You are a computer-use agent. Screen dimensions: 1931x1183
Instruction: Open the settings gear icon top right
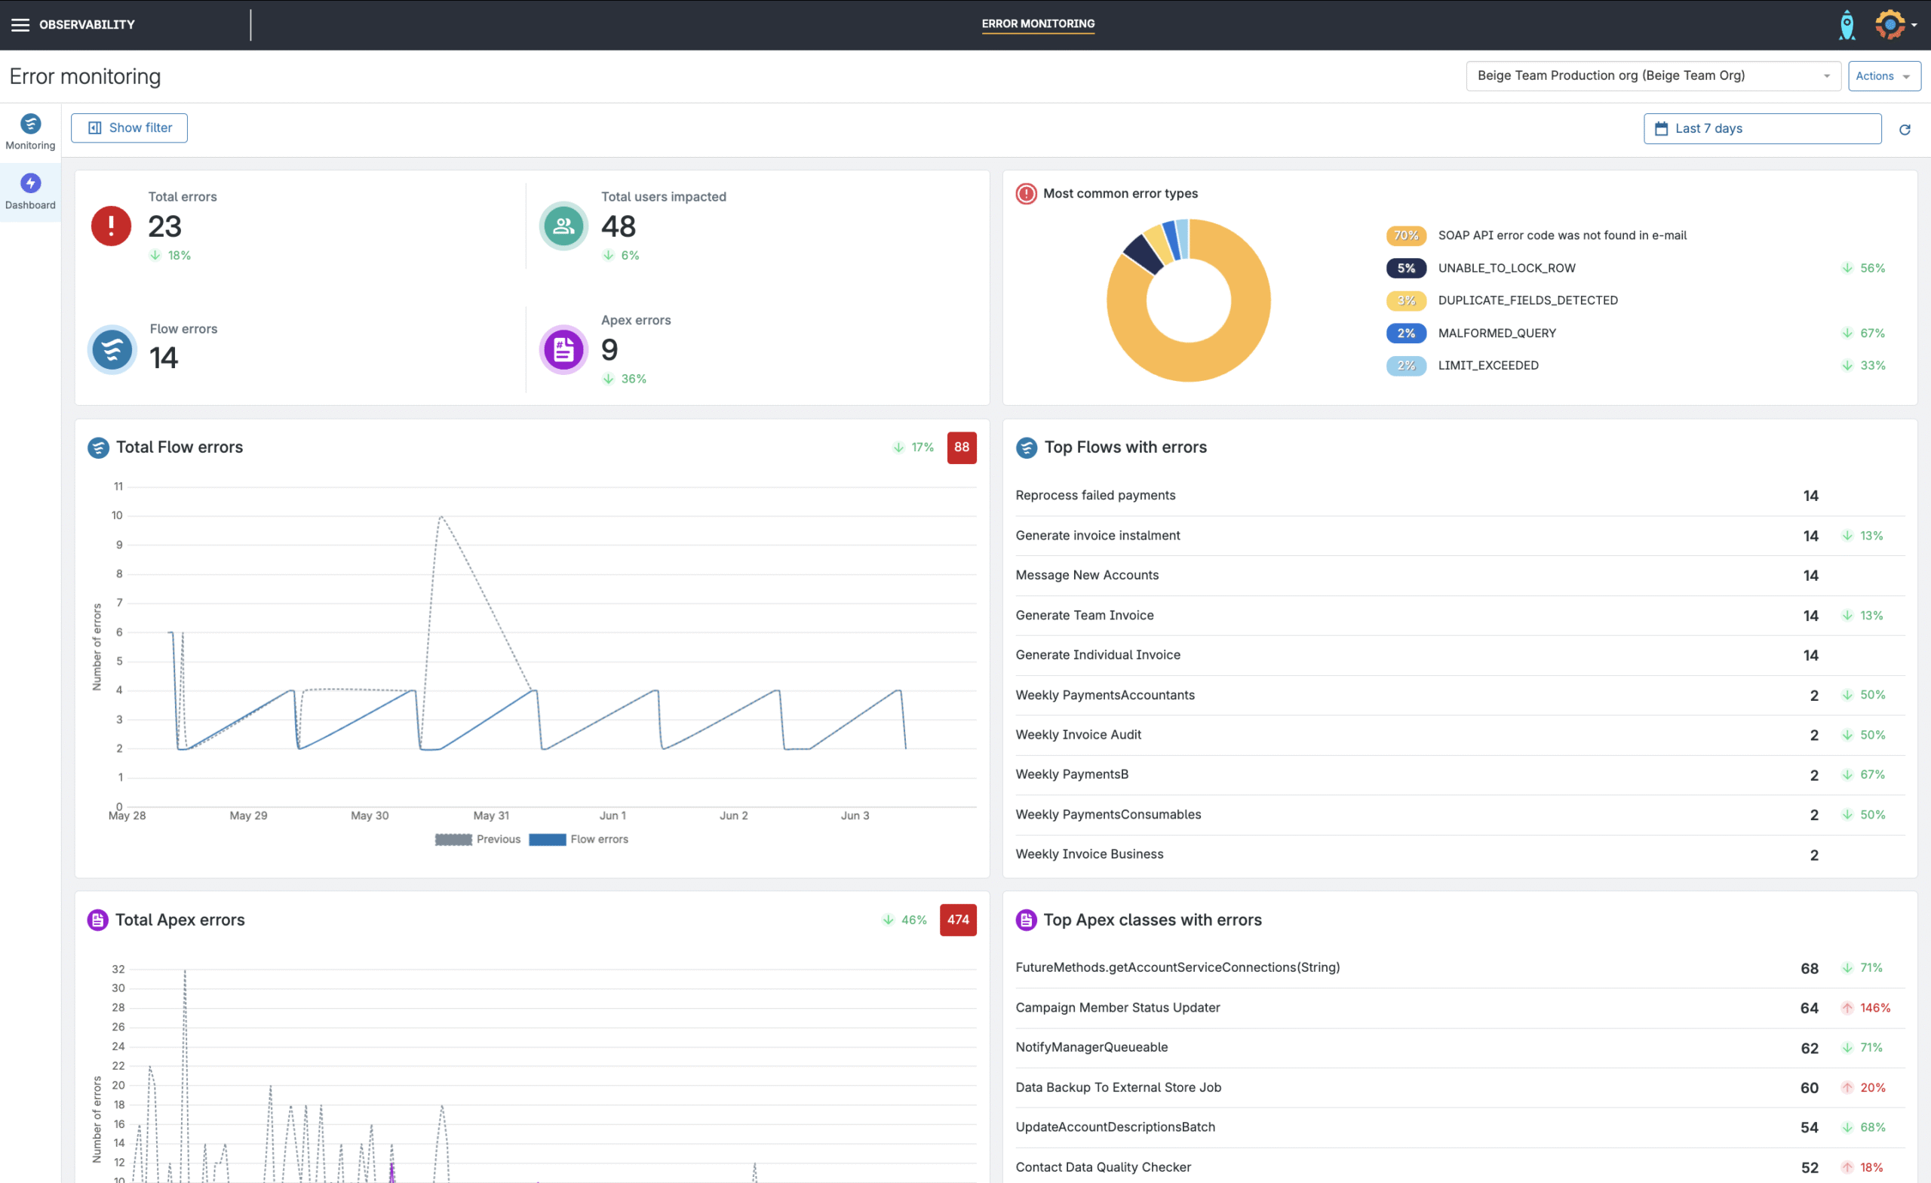(x=1890, y=24)
